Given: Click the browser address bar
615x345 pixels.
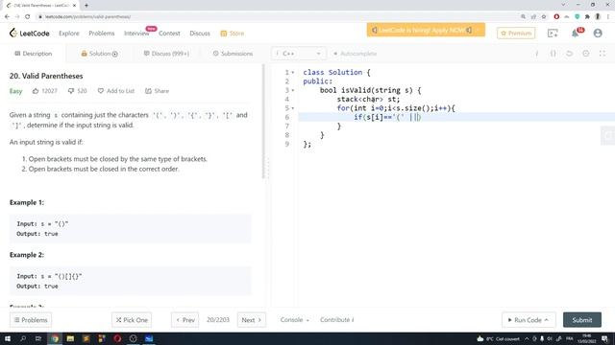Looking at the screenshot, I should coord(275,17).
